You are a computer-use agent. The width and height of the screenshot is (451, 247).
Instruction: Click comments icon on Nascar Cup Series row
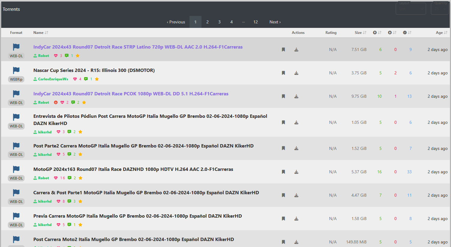click(x=86, y=79)
